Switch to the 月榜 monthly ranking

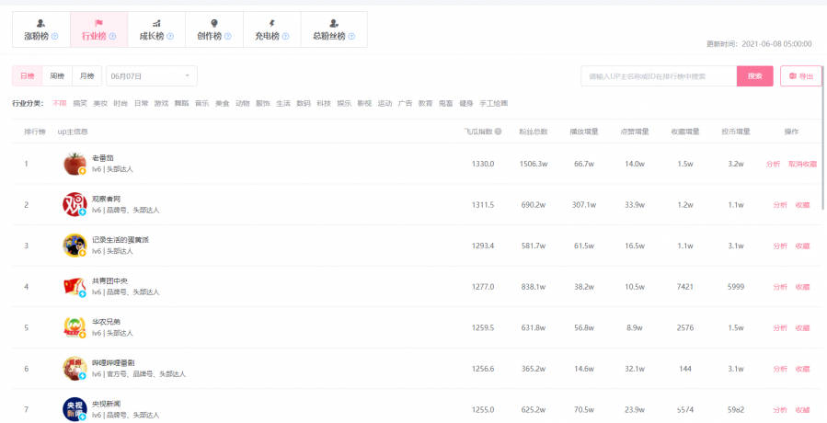[86, 75]
